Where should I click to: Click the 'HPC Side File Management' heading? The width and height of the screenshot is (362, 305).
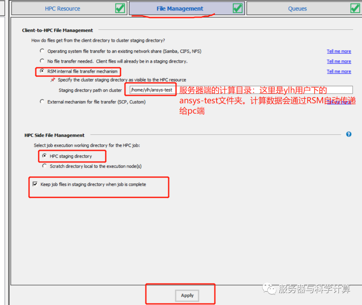point(55,135)
